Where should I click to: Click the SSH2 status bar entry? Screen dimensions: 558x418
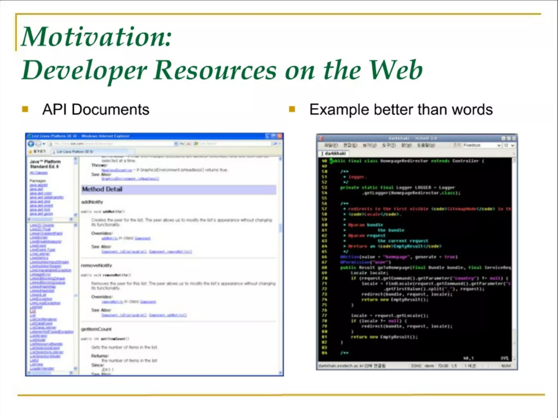[x=416, y=366]
